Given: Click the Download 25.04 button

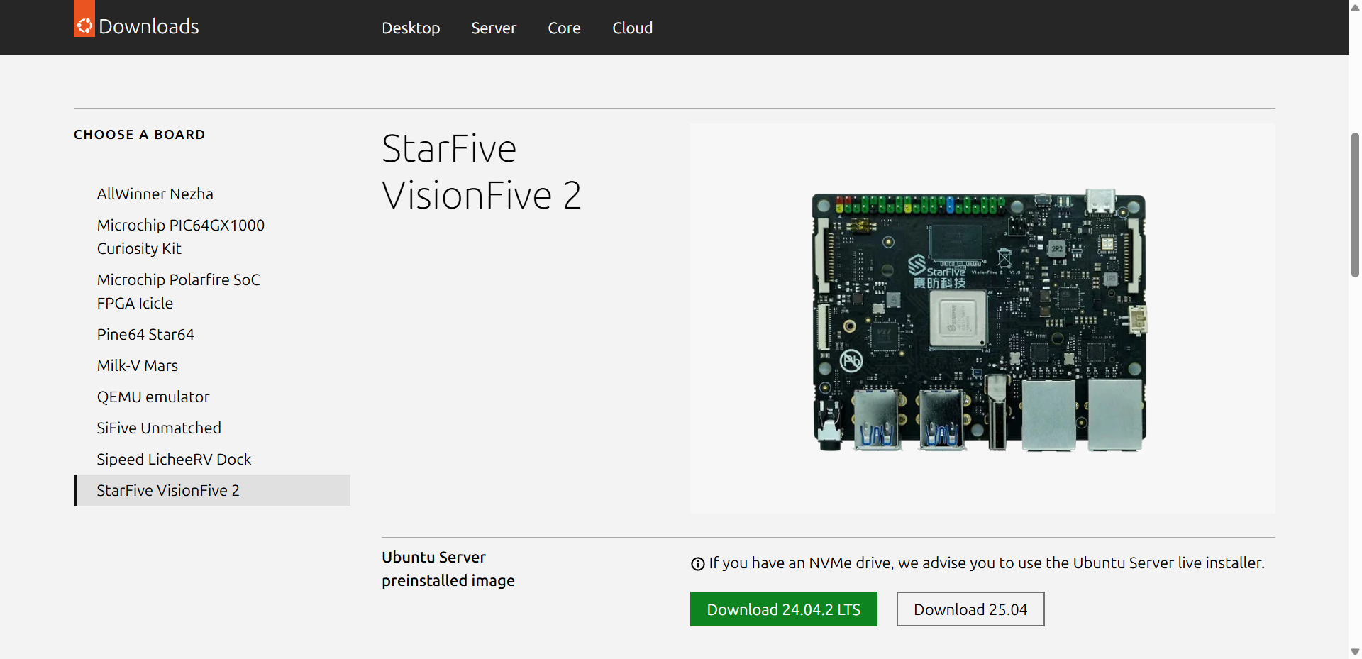Looking at the screenshot, I should pos(970,609).
